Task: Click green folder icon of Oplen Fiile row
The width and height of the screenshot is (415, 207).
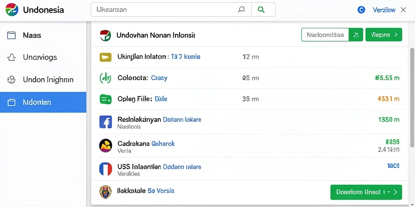Action: point(105,99)
